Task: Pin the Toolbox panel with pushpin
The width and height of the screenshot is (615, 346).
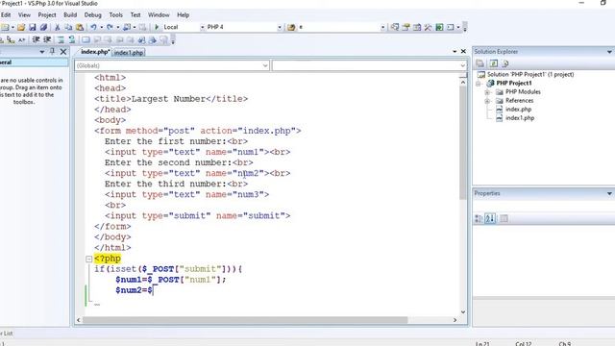Action: click(52, 51)
